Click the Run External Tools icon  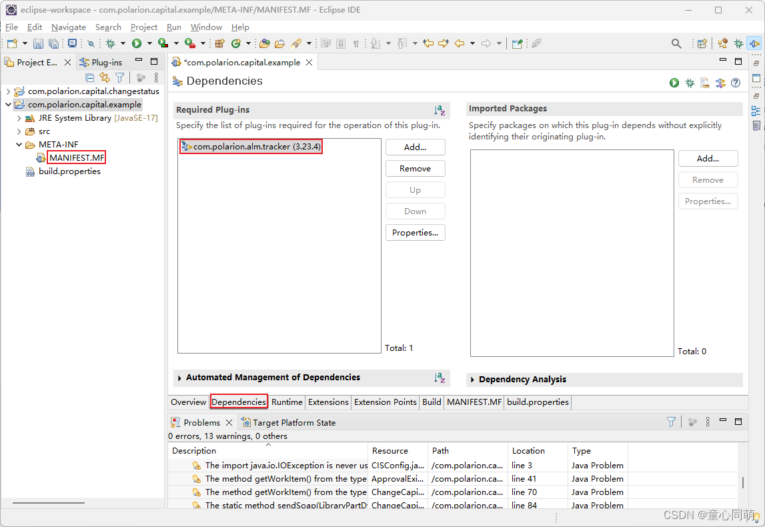click(190, 43)
